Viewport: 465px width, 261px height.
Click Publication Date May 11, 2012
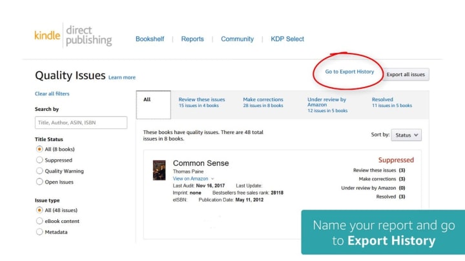click(249, 200)
